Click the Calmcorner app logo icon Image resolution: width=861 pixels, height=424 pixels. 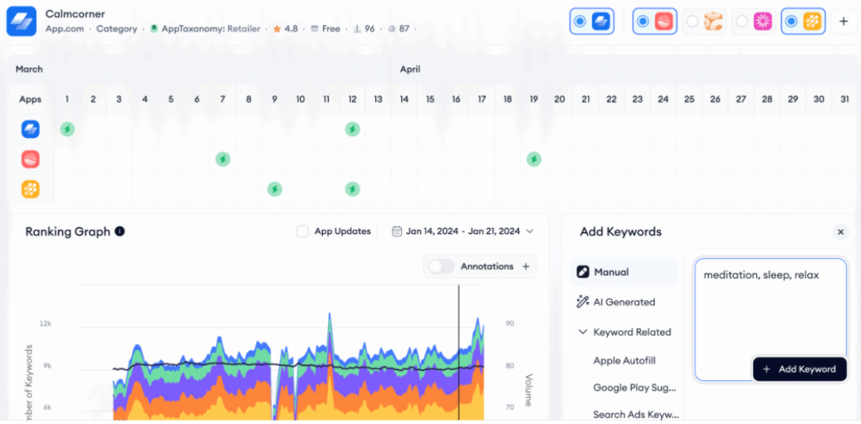(x=21, y=21)
